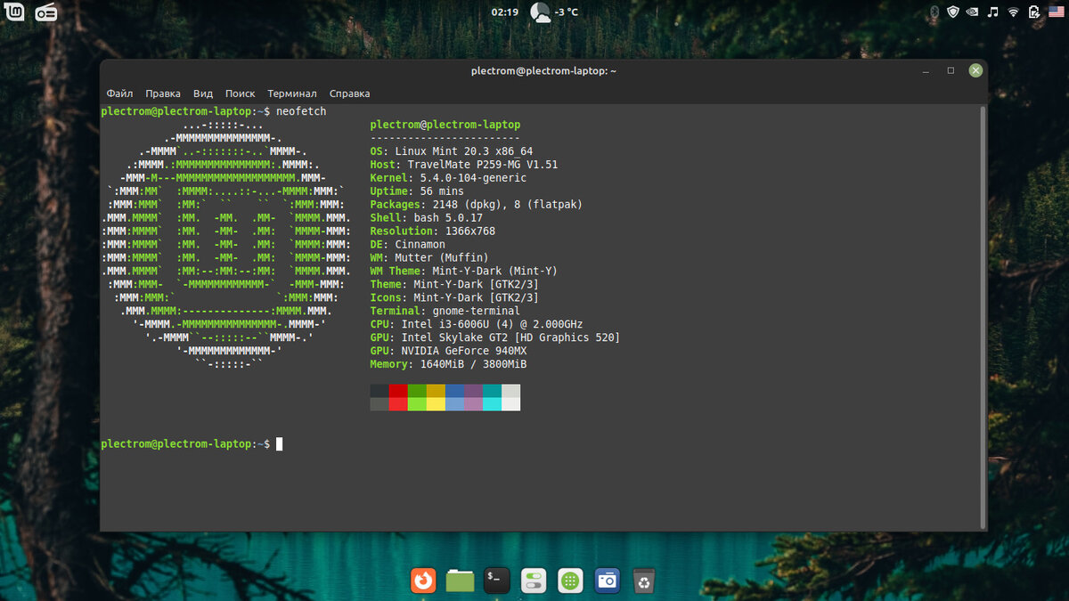Click the 'Uptime: 56 mins' line
This screenshot has height=601, width=1069.
tap(417, 191)
